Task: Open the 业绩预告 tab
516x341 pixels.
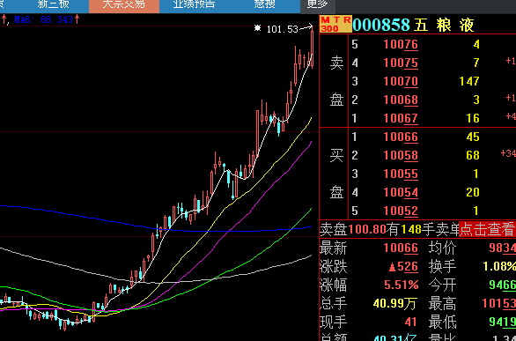Action: click(x=194, y=4)
